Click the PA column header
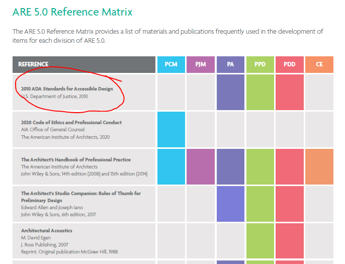Image resolution: width=345 pixels, height=264 pixels. [230, 64]
